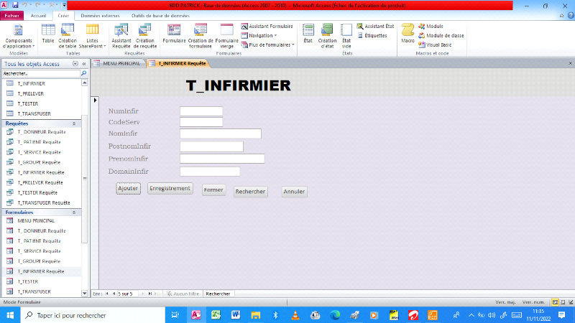Viewport: 575px width, 323px height.
Task: Click Étiquettes labels tool
Action: [x=372, y=35]
